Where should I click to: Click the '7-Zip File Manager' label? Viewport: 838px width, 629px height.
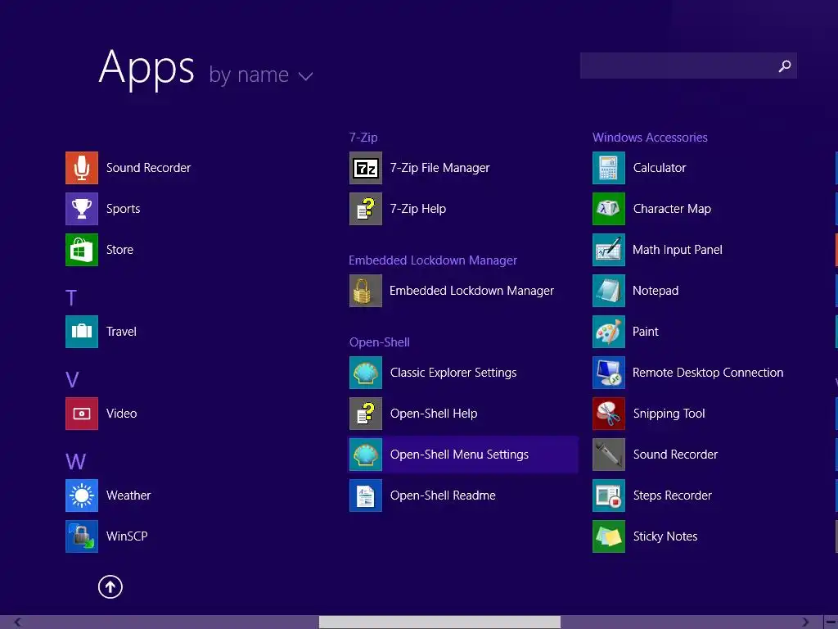click(439, 168)
